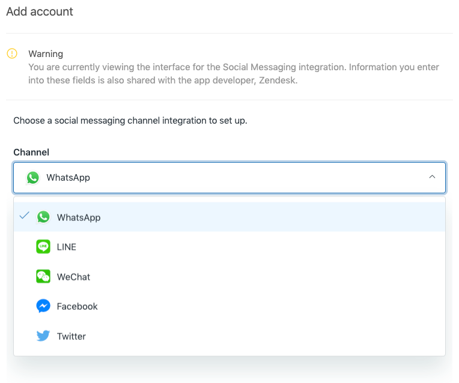Click the yellow warning exclamation icon
459x383 pixels.
click(x=12, y=54)
